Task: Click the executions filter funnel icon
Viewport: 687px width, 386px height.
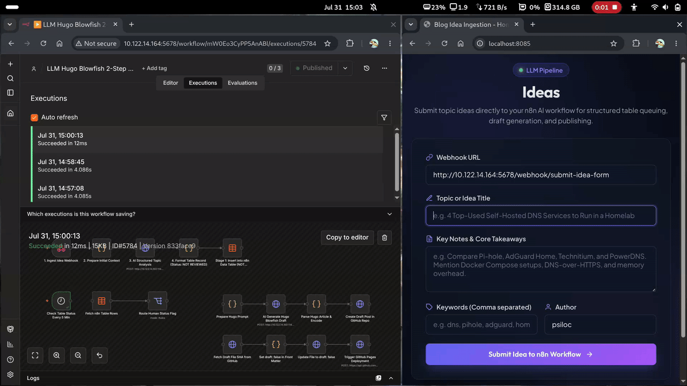Action: click(x=384, y=117)
